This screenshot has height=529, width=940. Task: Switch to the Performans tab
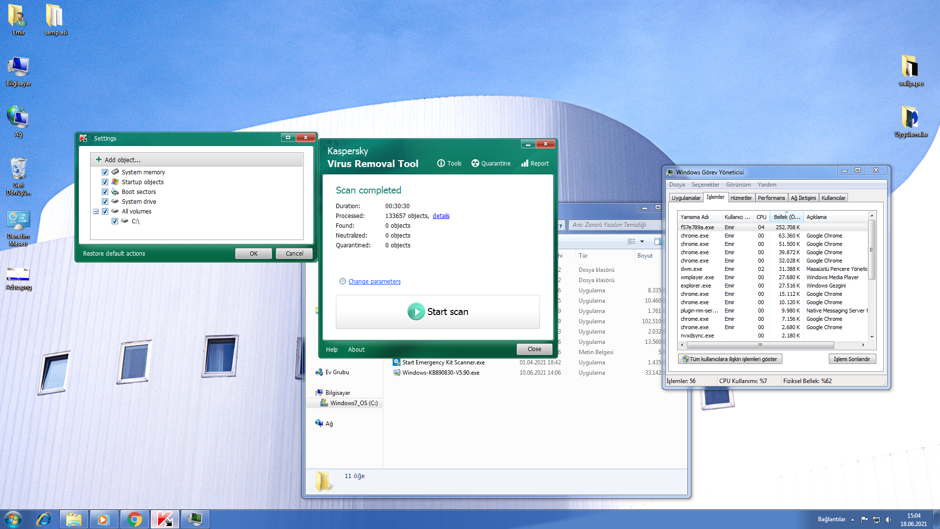tap(771, 198)
